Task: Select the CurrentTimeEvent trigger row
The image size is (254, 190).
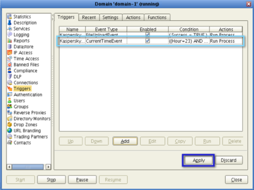Action: (x=106, y=41)
